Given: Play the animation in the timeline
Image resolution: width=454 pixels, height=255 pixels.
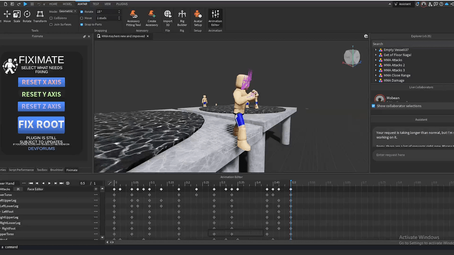Looking at the screenshot, I should 49,183.
